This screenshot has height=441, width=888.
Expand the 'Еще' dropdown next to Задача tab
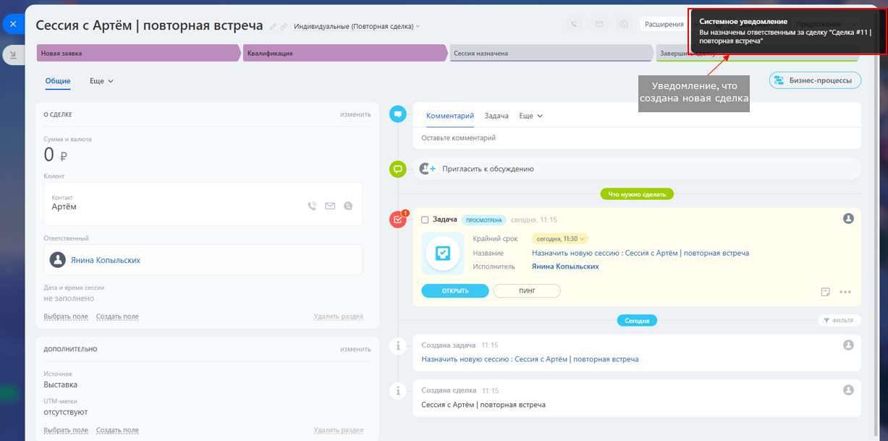[x=530, y=116]
